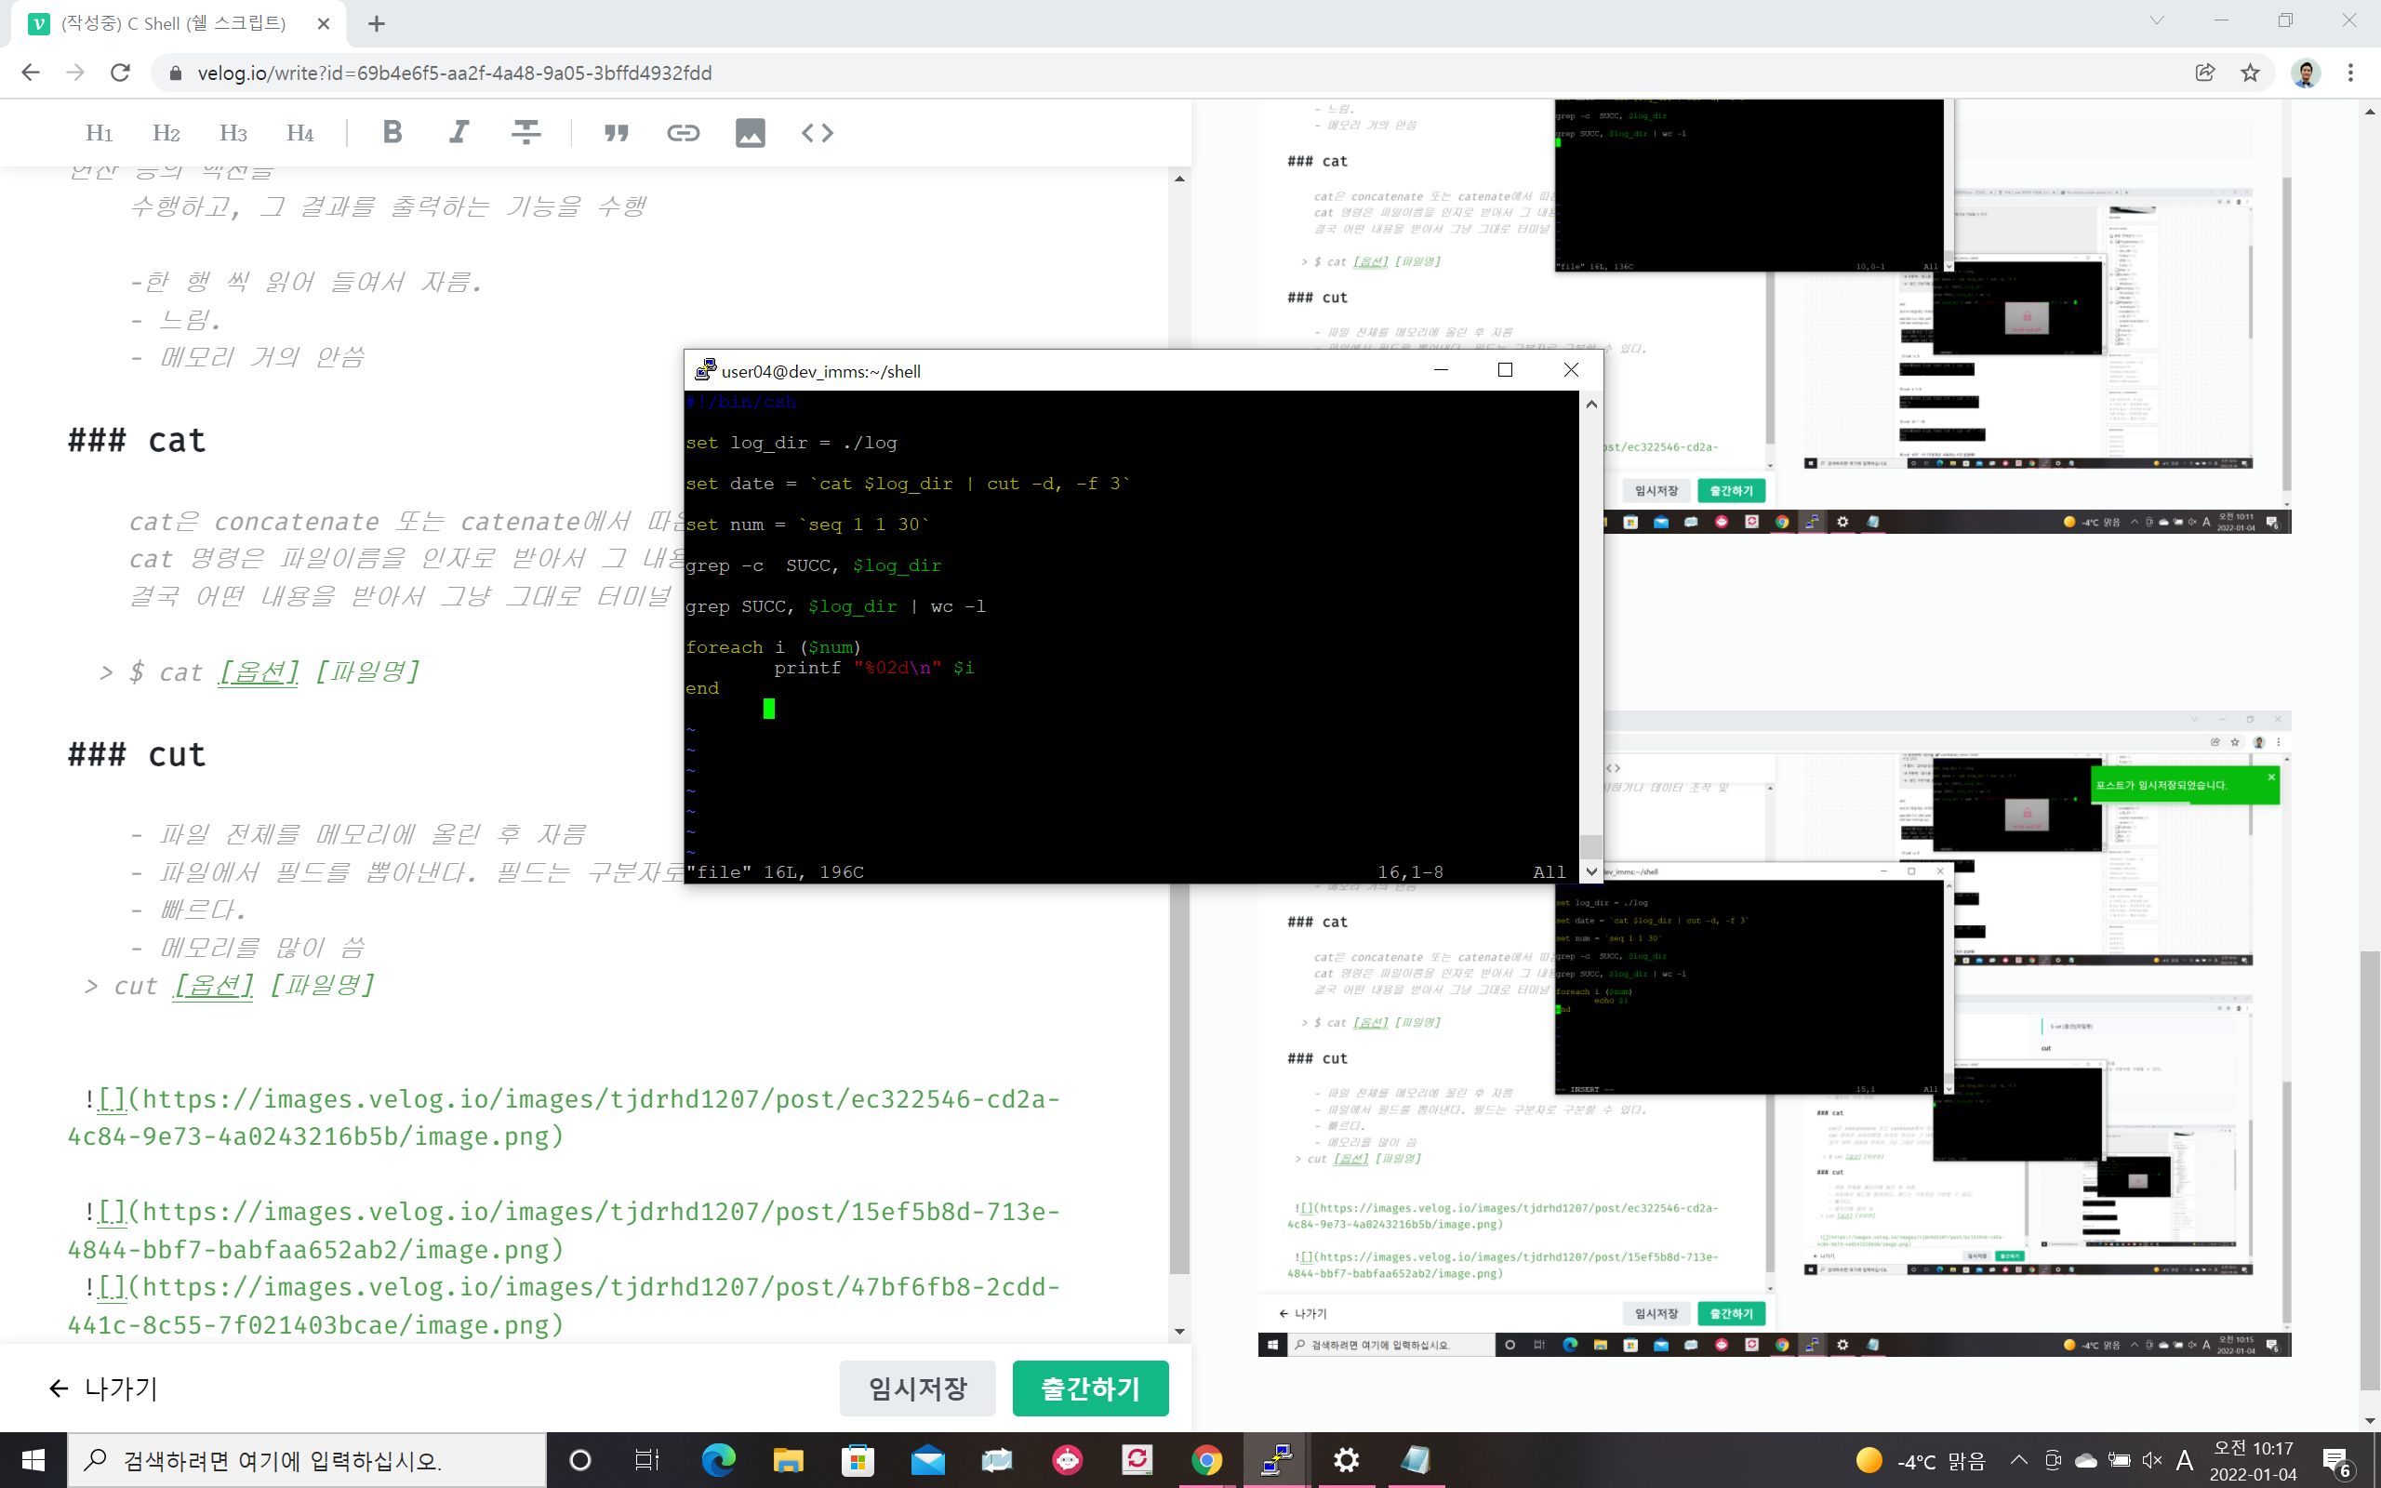The image size is (2381, 1488).
Task: Click the [옵션] link after cat
Action: (258, 672)
